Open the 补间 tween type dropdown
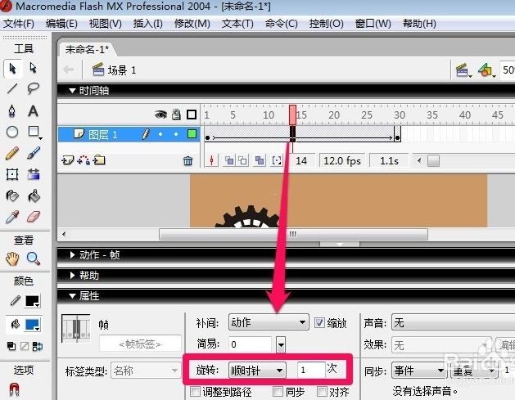 (269, 322)
